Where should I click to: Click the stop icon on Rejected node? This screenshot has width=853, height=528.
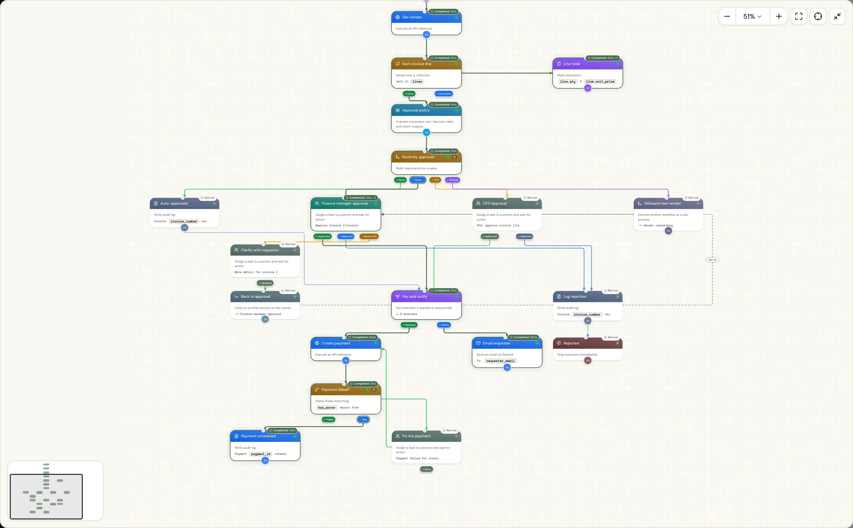[559, 343]
